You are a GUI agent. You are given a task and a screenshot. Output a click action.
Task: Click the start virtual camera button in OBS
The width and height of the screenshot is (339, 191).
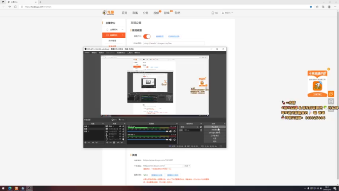coord(215,133)
